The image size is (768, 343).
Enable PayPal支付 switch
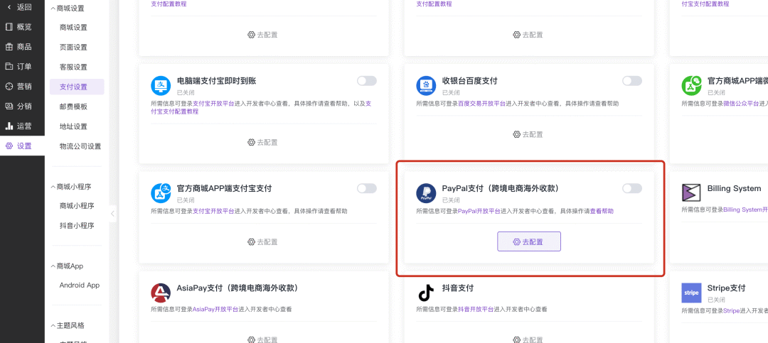click(x=632, y=188)
